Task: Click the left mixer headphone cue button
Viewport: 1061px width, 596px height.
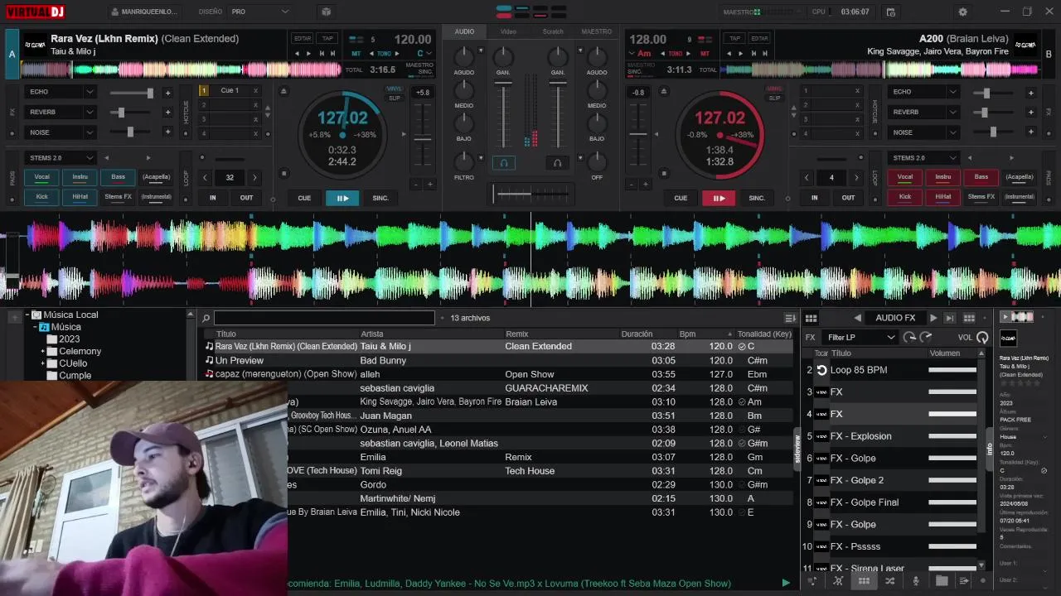Action: pyautogui.click(x=503, y=163)
